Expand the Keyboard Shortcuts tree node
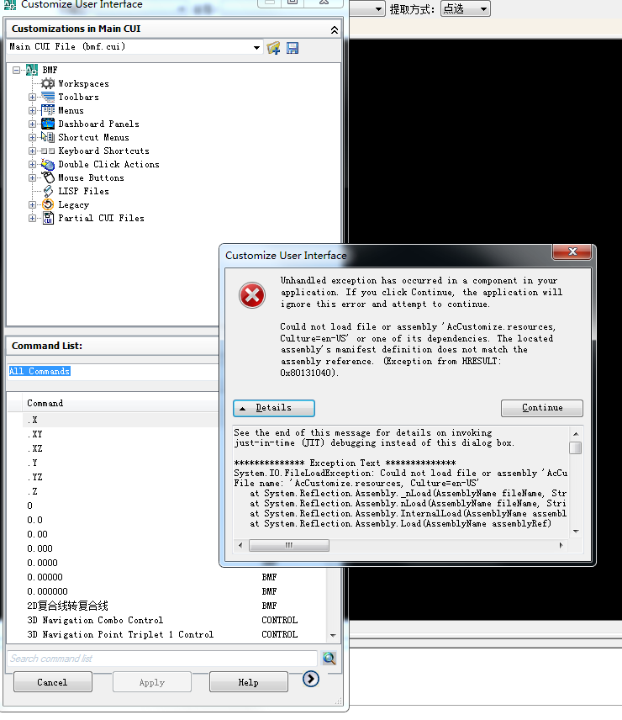Image resolution: width=622 pixels, height=720 pixels. click(33, 151)
